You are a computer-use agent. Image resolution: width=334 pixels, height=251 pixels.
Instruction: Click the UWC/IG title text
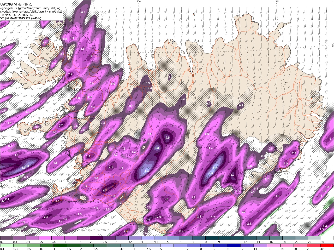pos(6,4)
